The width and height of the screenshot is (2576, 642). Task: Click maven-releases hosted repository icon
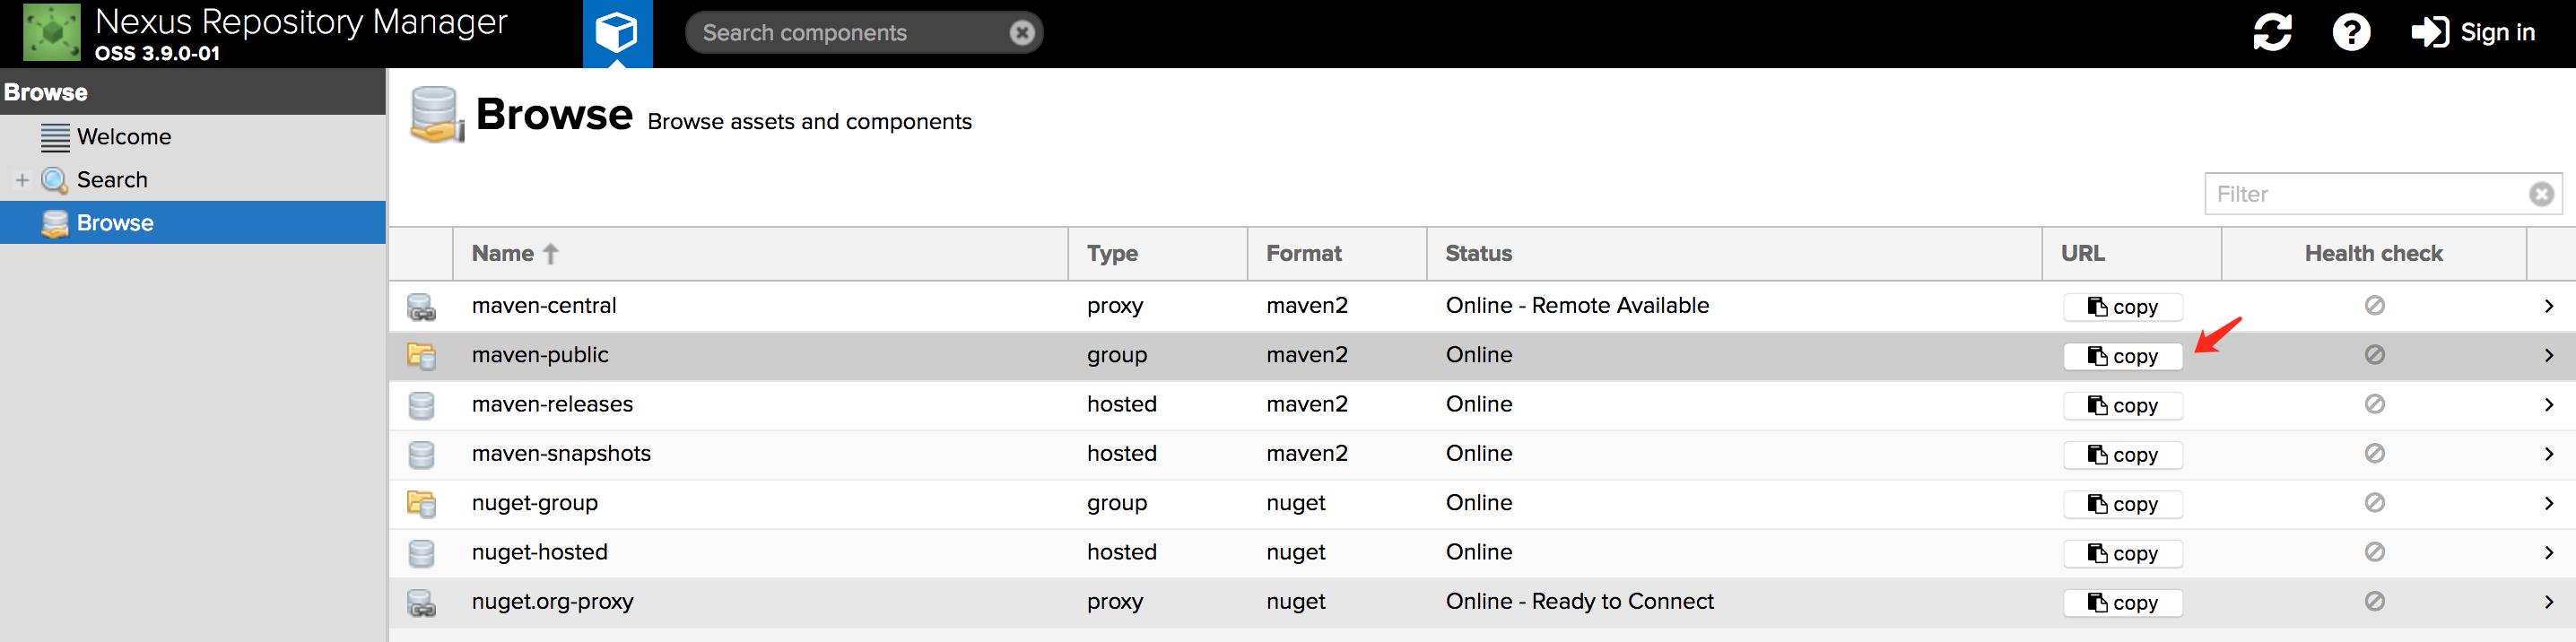click(421, 405)
